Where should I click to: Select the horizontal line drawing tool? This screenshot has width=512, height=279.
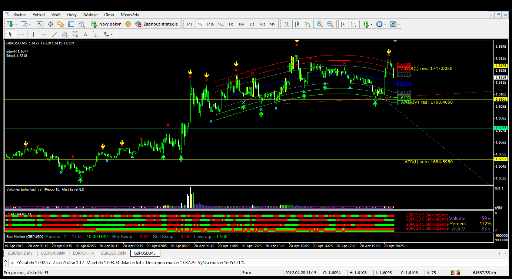coord(44,34)
